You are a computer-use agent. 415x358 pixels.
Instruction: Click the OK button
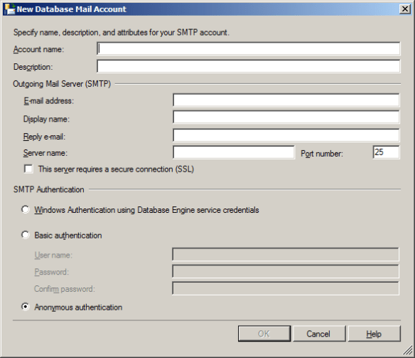(x=264, y=334)
